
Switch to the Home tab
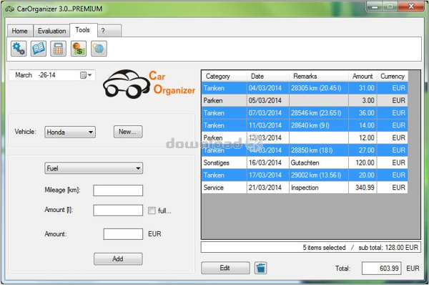tap(20, 31)
